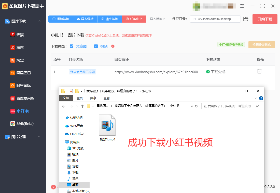Open the 阿里巴巴 sidebar icon

(12, 73)
